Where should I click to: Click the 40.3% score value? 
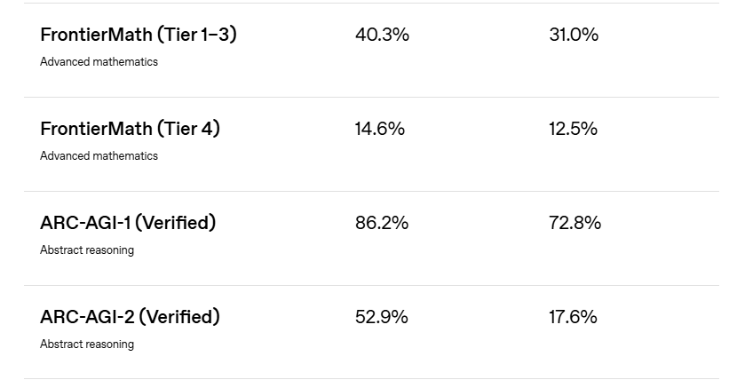click(382, 35)
